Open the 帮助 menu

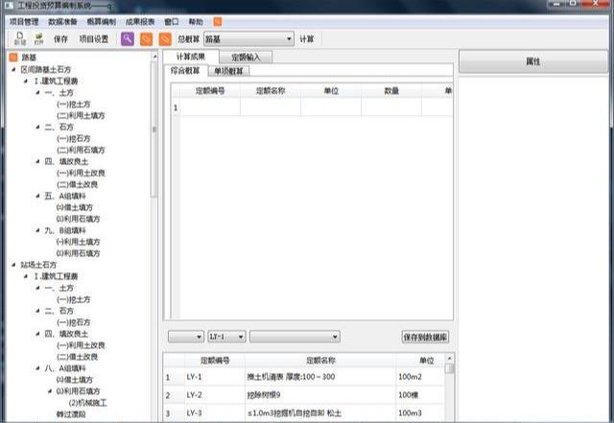coord(196,21)
